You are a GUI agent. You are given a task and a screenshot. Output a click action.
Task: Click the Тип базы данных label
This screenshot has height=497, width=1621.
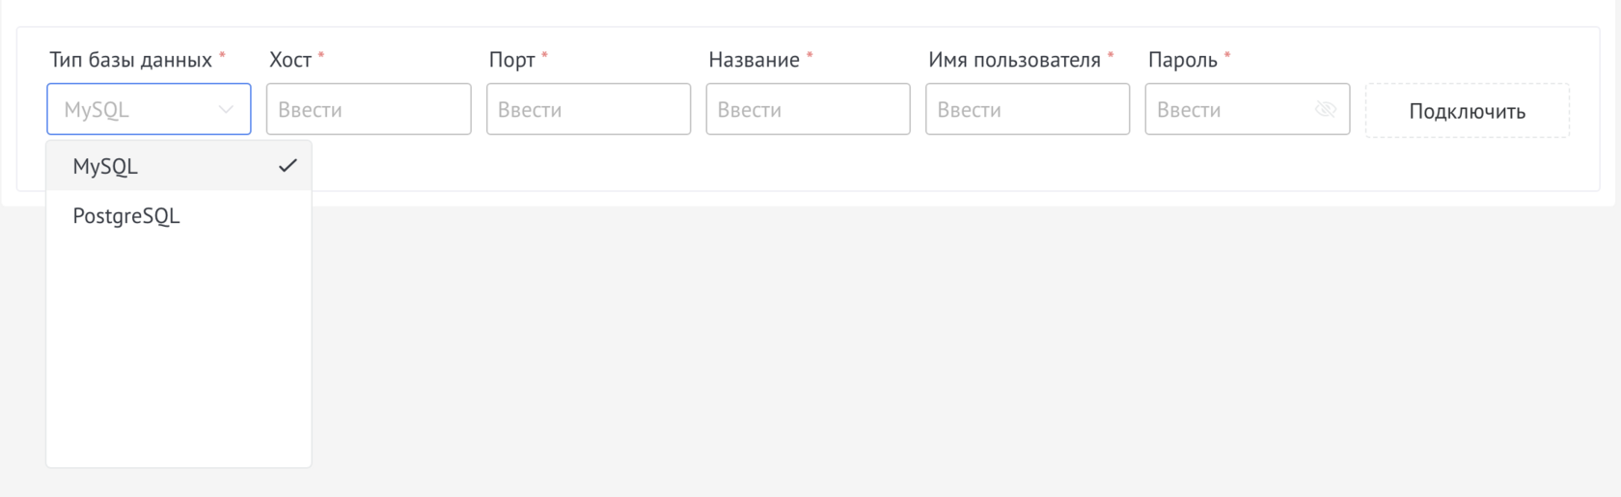(131, 60)
